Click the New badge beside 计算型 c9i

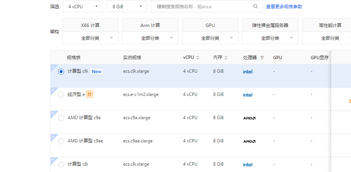pos(96,72)
